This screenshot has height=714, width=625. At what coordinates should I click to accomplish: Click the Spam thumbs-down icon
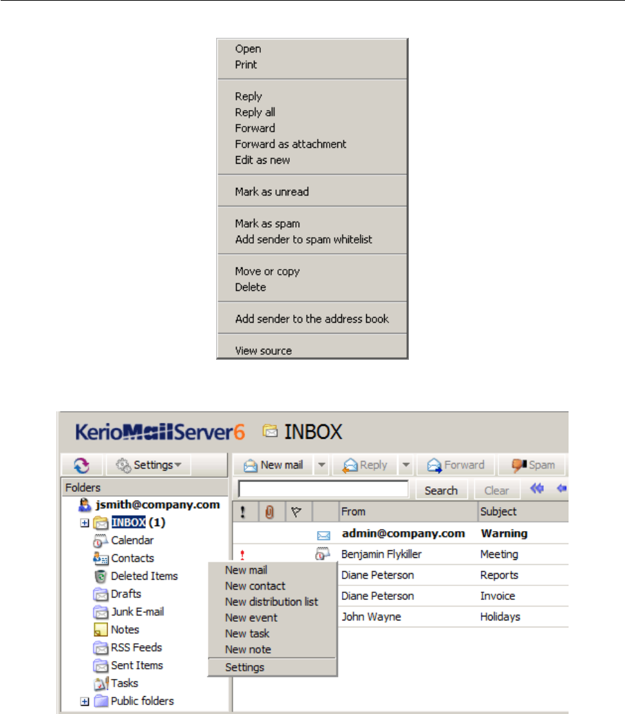click(x=519, y=466)
